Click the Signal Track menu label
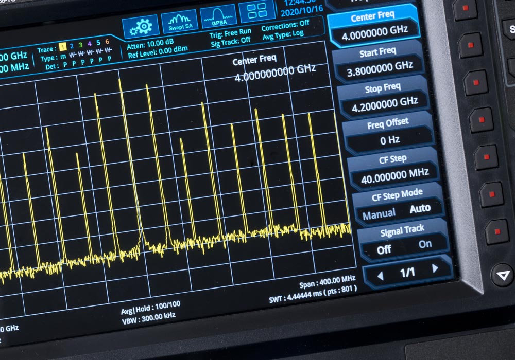 (402, 230)
